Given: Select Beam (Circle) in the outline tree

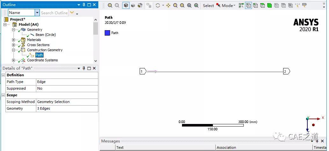Looking at the screenshot, I should click(45, 35).
